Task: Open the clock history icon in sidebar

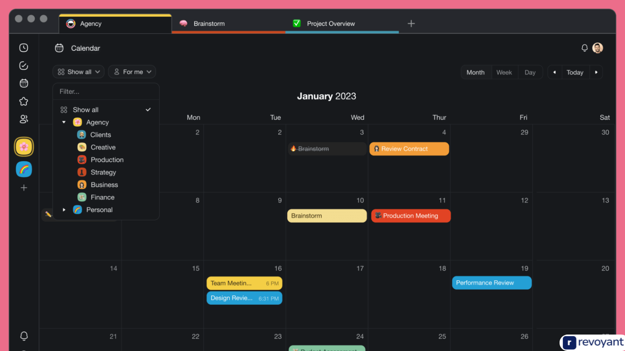Action: [23, 48]
